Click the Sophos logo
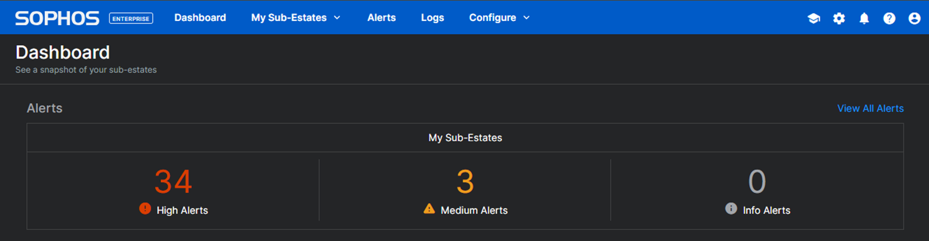Image resolution: width=929 pixels, height=241 pixels. 57,18
